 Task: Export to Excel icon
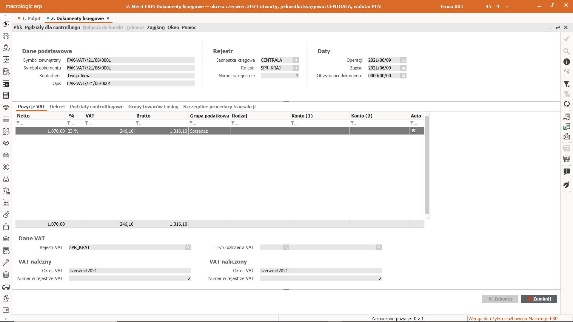566,127
